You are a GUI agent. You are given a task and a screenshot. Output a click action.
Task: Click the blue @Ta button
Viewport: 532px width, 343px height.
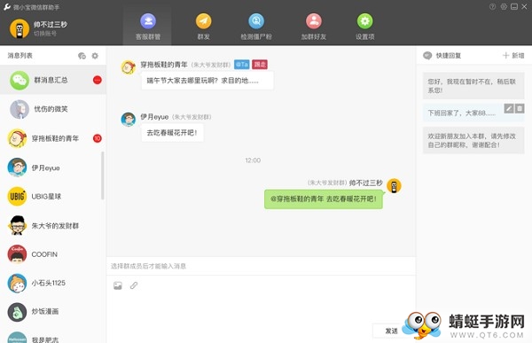pyautogui.click(x=241, y=65)
